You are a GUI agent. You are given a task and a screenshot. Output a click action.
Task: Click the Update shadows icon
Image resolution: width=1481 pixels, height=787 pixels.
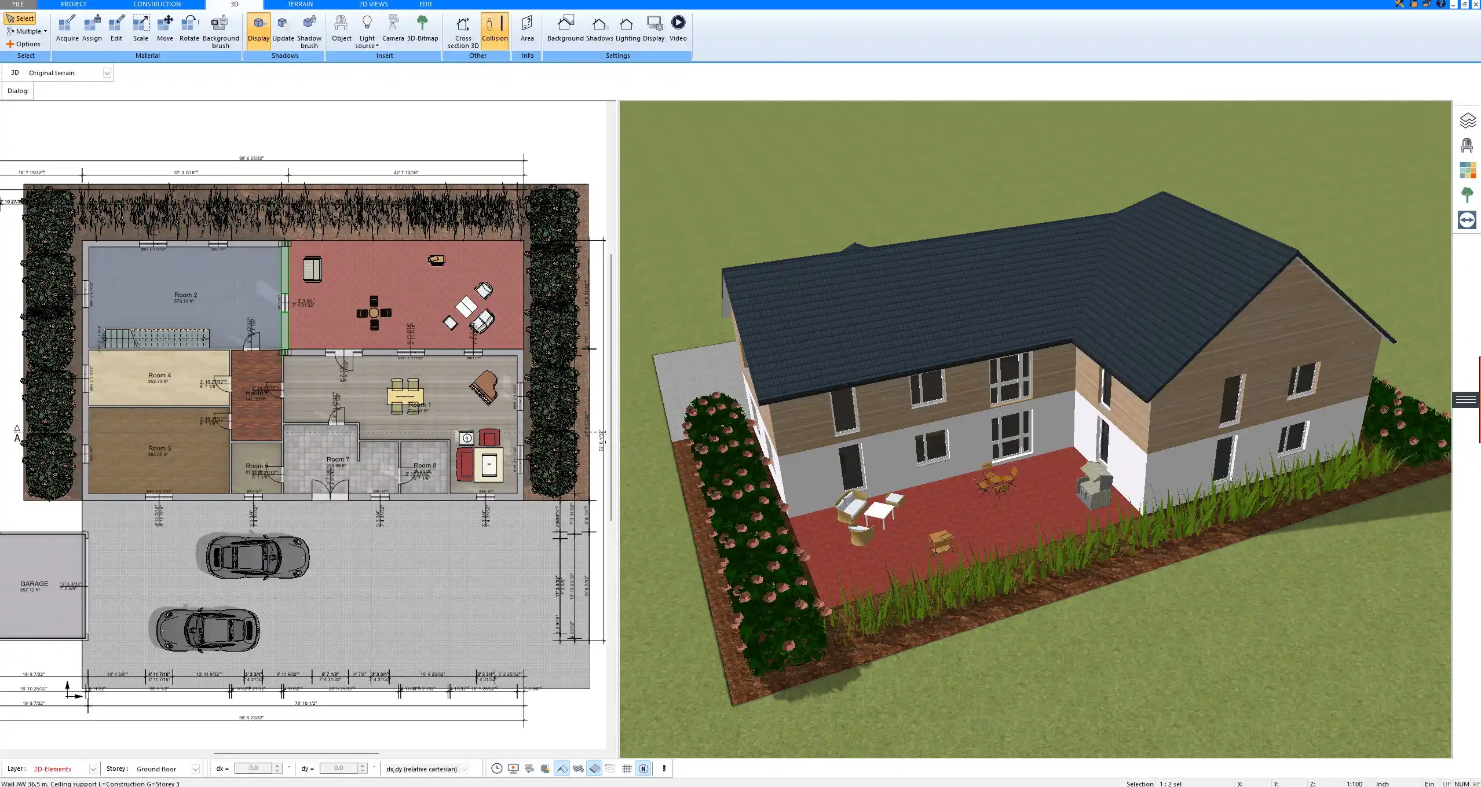click(283, 28)
